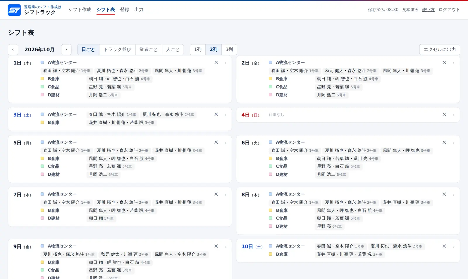Click 朝日 翔 5号車 chip on 7日
Screen dimensions: 468x279
pyautogui.click(x=101, y=218)
